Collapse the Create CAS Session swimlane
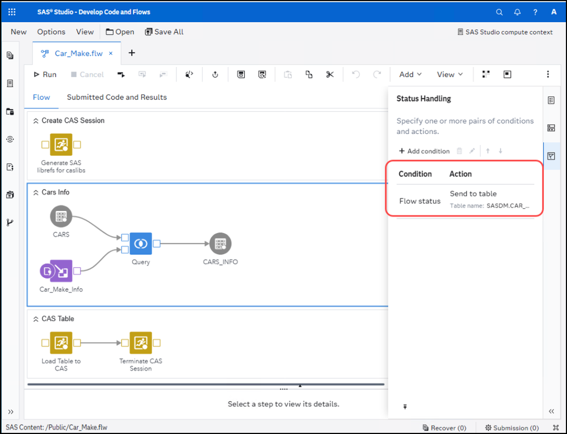 36,121
